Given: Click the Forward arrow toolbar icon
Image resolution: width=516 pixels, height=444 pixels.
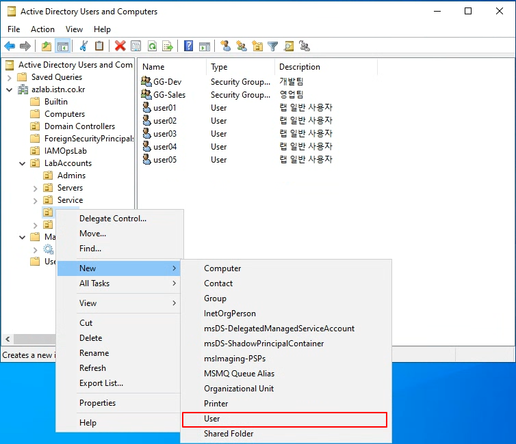Looking at the screenshot, I should [25, 46].
